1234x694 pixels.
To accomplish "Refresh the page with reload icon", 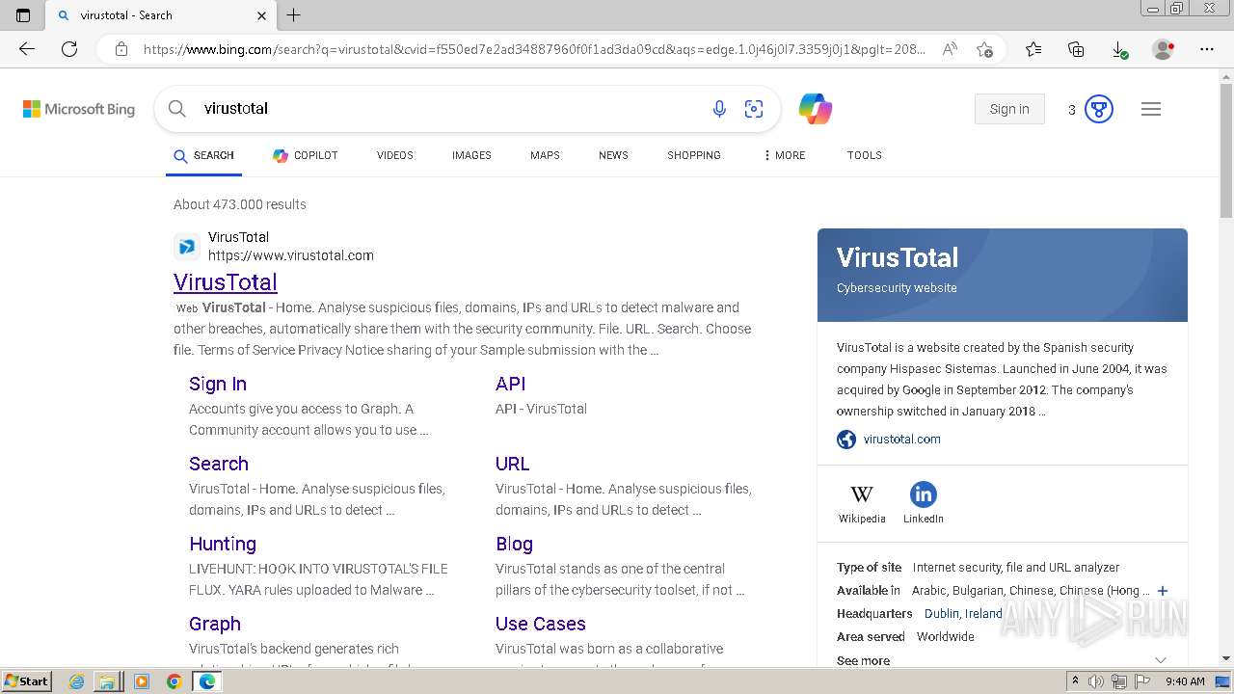I will [69, 49].
